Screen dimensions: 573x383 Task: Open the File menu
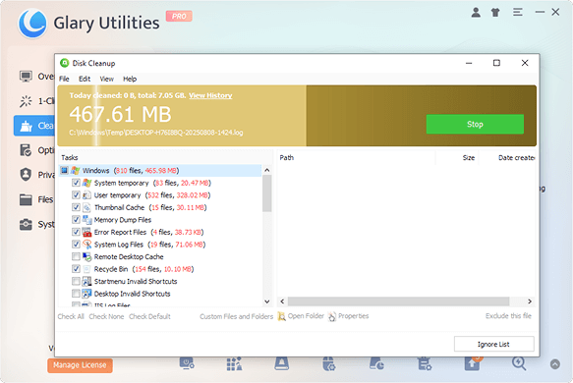point(64,79)
